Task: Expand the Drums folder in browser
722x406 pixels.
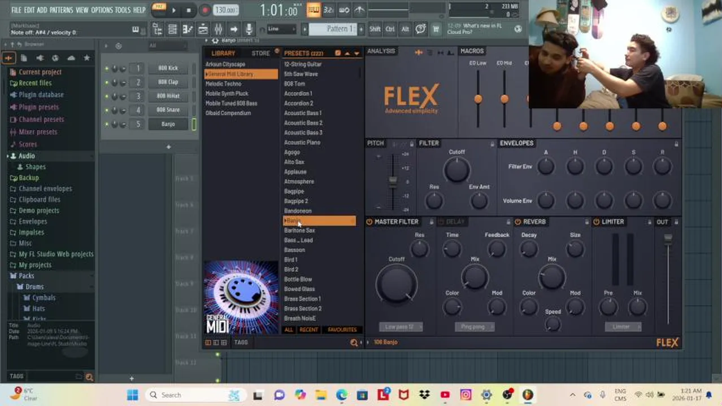Action: [34, 286]
